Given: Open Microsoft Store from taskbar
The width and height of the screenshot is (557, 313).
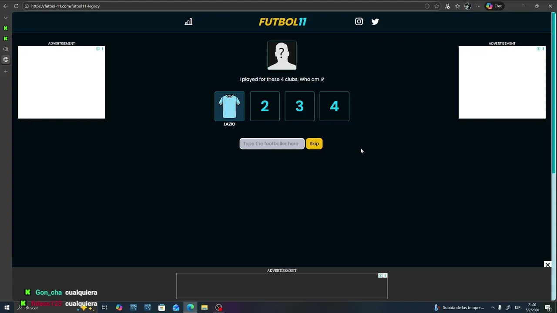Looking at the screenshot, I should coord(161,308).
